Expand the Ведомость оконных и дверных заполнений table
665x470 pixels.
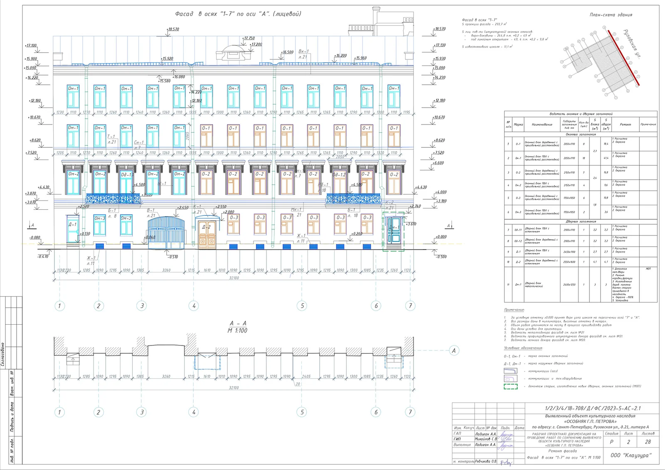tap(581, 114)
